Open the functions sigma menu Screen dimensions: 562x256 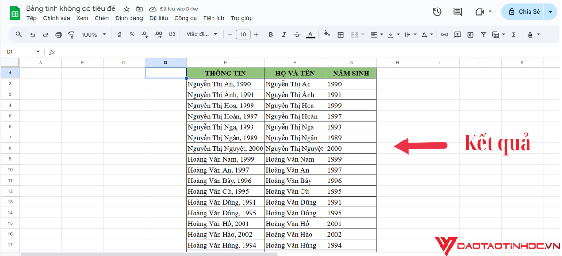point(513,34)
